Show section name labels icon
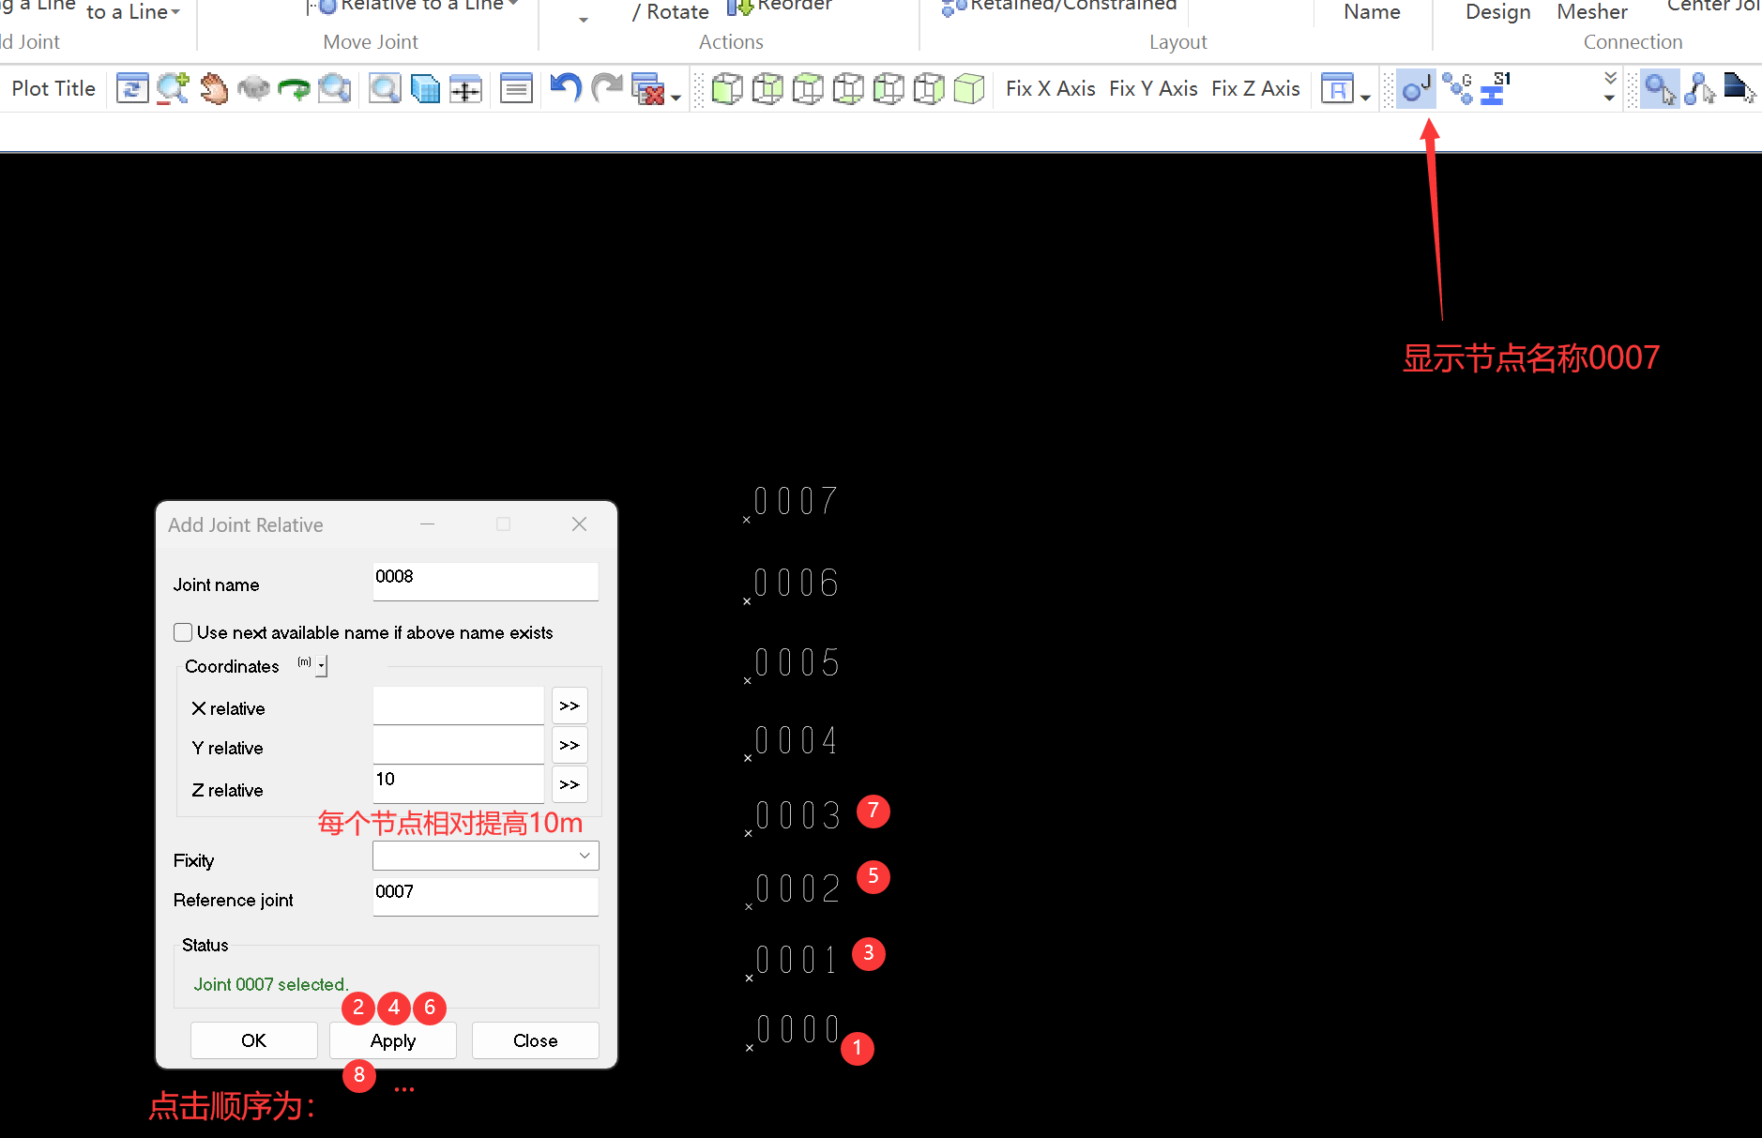 1496,89
